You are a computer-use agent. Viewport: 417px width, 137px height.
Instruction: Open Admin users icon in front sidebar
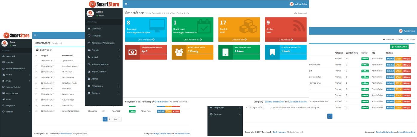pos(89,79)
